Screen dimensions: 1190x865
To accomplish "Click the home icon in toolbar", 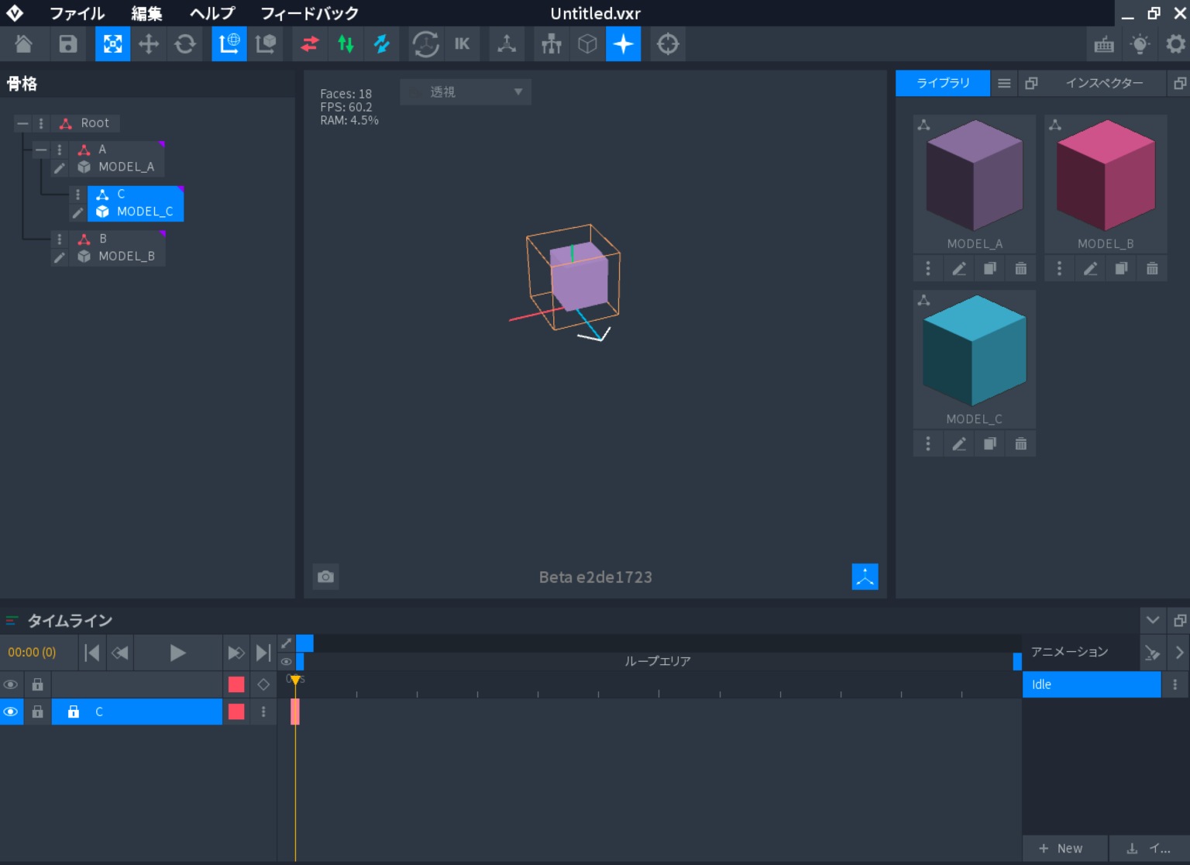I will 24,44.
